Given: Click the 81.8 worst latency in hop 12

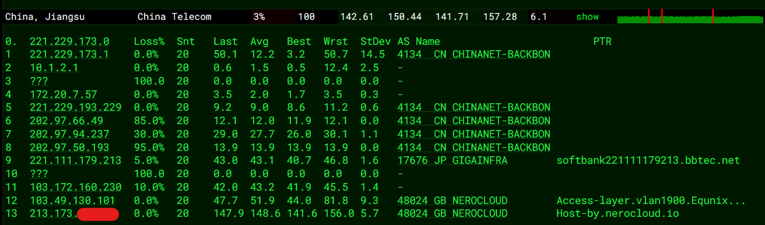Looking at the screenshot, I should coord(336,201).
